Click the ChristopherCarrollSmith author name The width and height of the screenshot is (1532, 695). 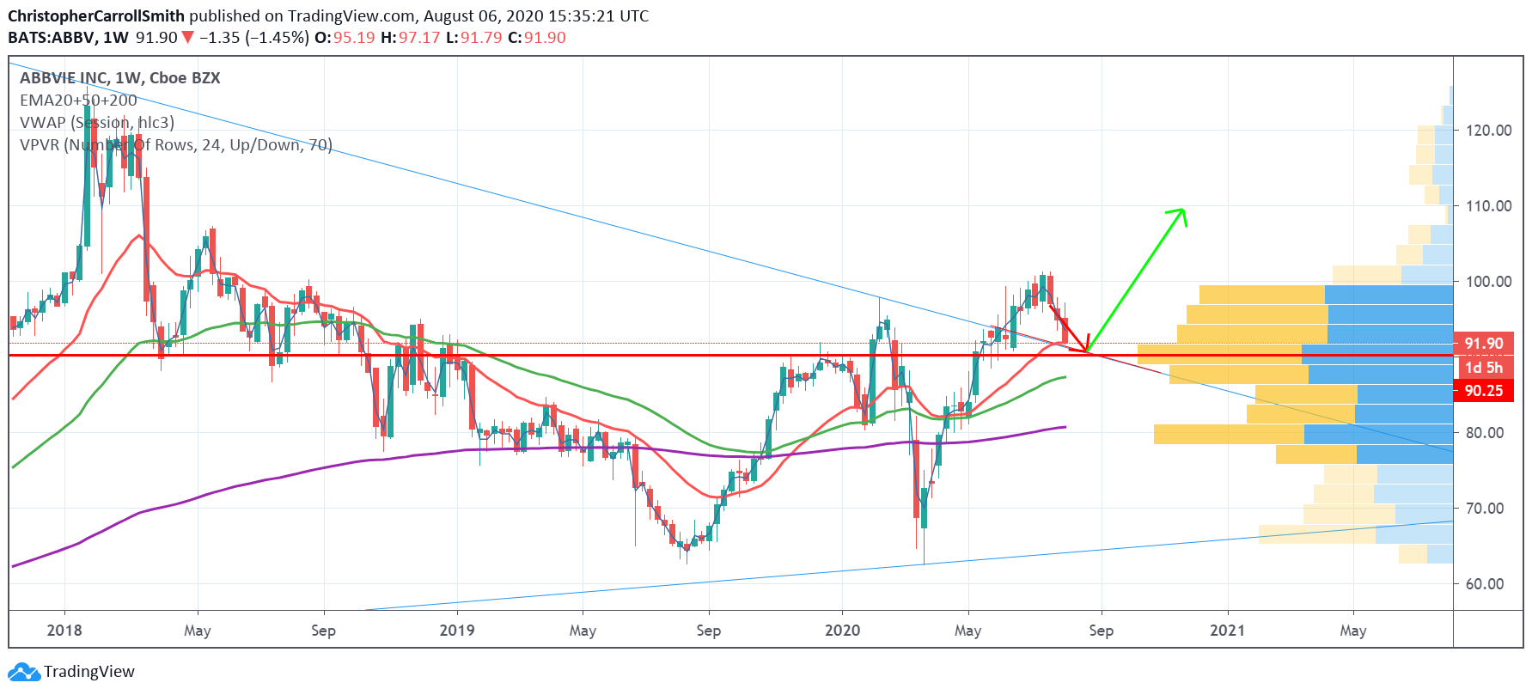96,16
